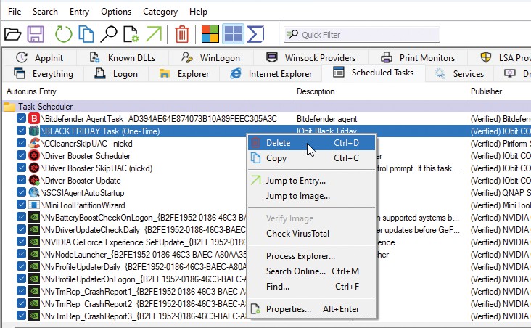Choose Check VirusTotal from context menu
Screen dimensions: 531x328
pos(311,234)
